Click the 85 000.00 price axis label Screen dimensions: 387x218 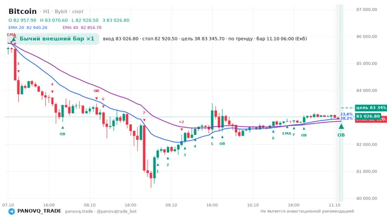[366, 63]
